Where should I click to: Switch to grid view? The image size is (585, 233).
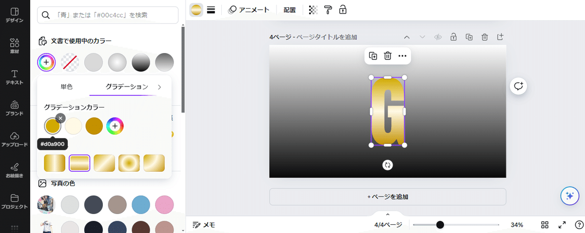pos(545,225)
